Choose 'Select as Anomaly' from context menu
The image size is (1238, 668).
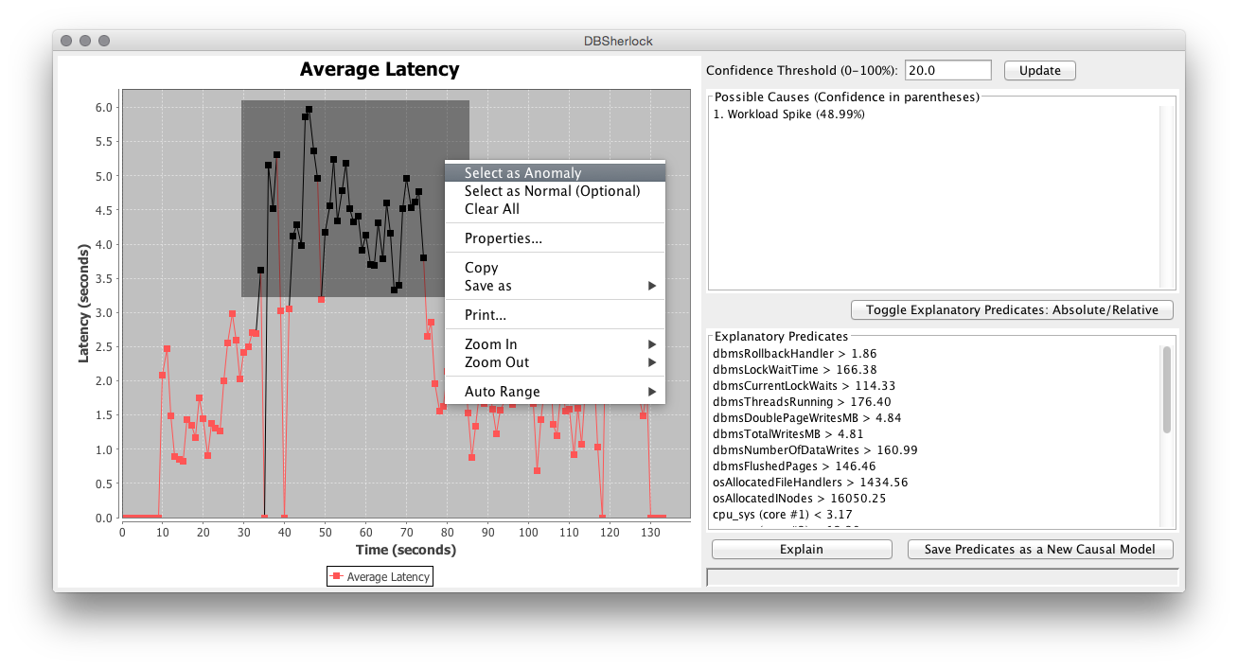522,173
